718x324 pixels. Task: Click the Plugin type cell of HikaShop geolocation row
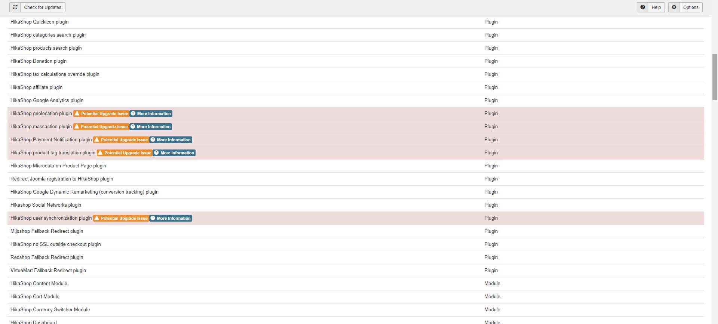(491, 114)
